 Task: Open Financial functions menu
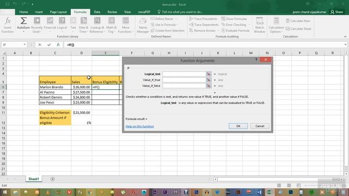[x=50, y=25]
